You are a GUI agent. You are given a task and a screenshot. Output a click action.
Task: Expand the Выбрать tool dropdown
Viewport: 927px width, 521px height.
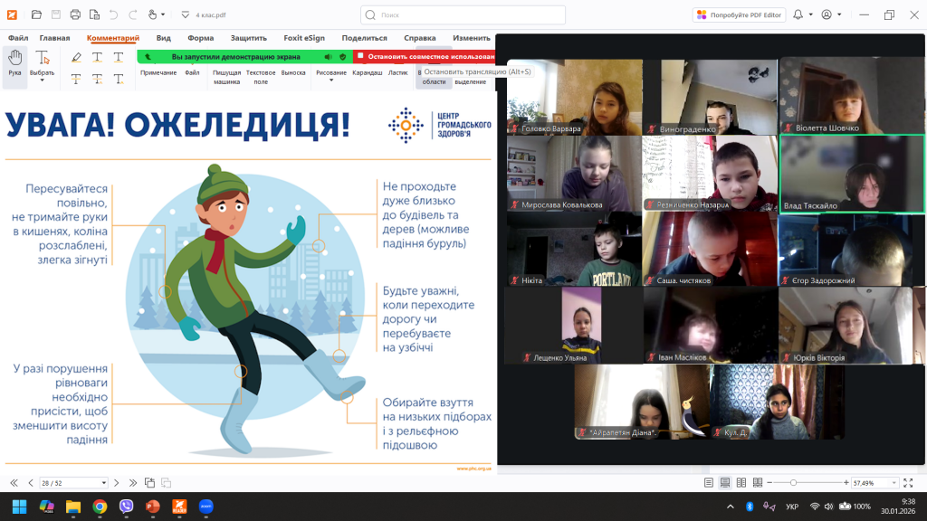point(42,81)
